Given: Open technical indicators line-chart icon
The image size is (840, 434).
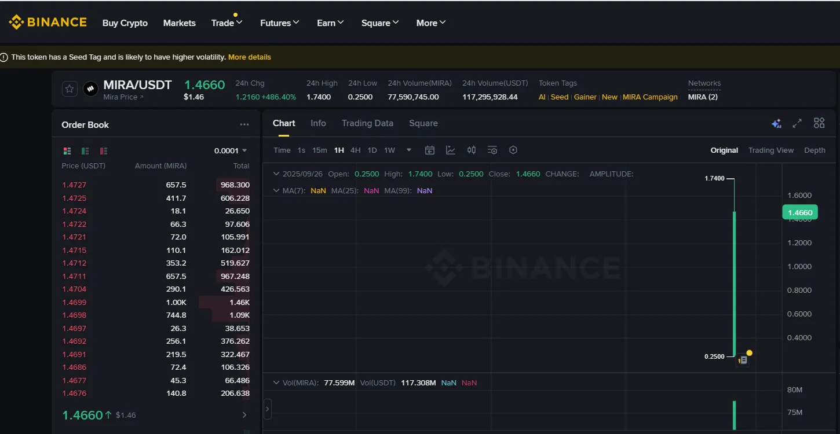Looking at the screenshot, I should click(451, 150).
